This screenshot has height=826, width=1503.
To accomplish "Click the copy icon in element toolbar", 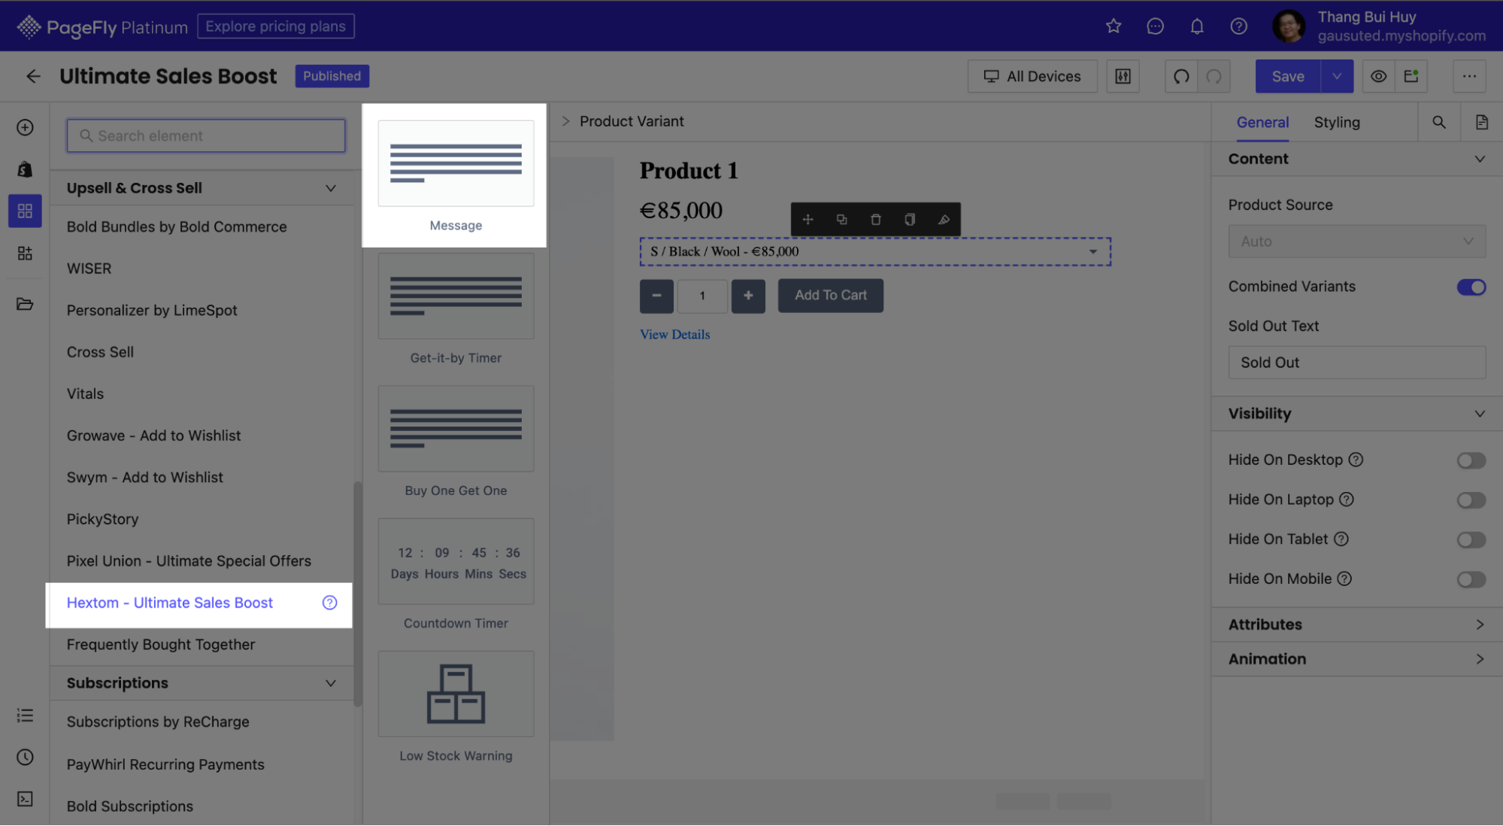I will tap(910, 220).
